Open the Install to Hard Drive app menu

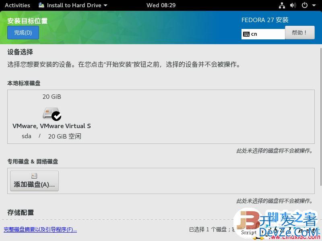tap(73, 5)
